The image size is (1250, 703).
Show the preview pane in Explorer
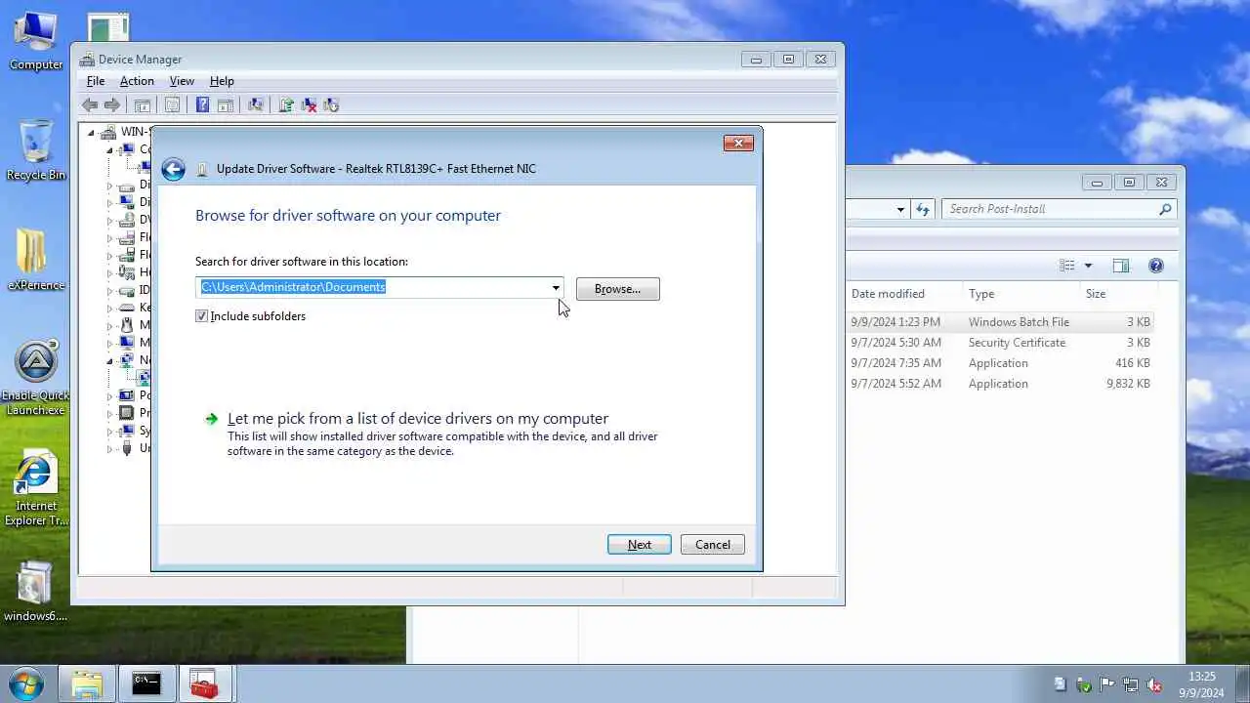[1121, 266]
